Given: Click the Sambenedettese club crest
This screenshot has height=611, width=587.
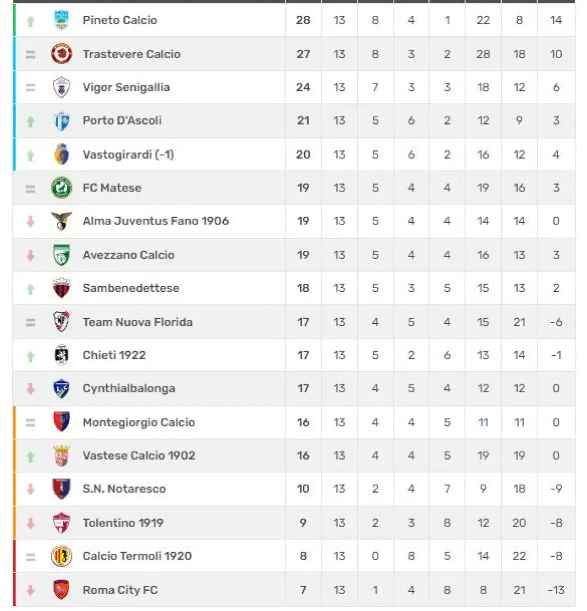Looking at the screenshot, I should coord(61,288).
